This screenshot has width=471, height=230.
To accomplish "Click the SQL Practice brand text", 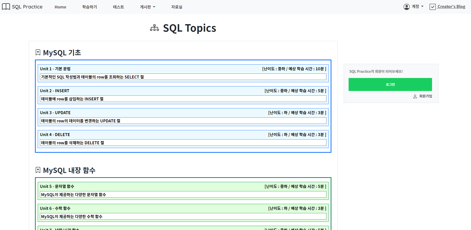I will point(27,7).
